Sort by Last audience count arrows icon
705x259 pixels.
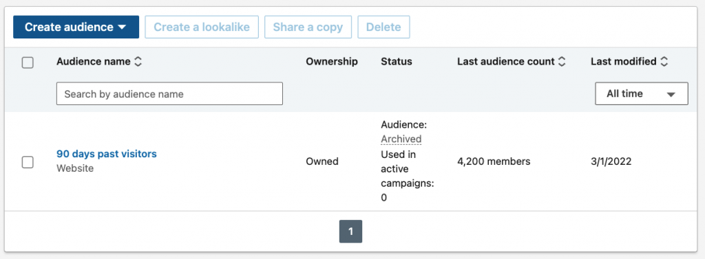tap(561, 62)
